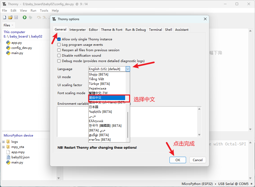Switch to the Shell tab
The width and height of the screenshot is (255, 187).
click(168, 30)
